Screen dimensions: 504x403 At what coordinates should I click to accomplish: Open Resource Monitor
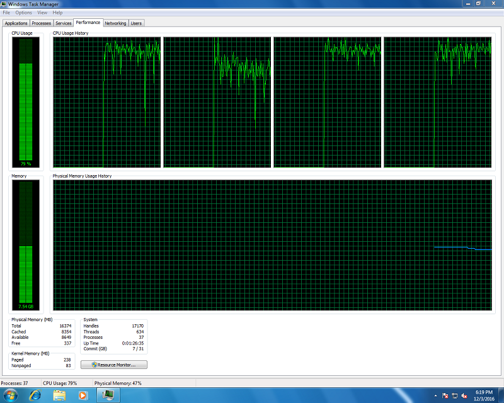click(x=114, y=365)
